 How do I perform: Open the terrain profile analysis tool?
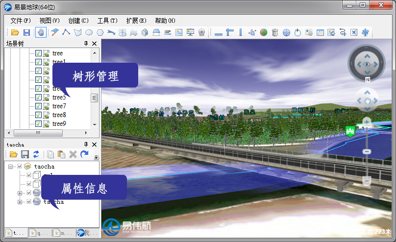[x=252, y=32]
